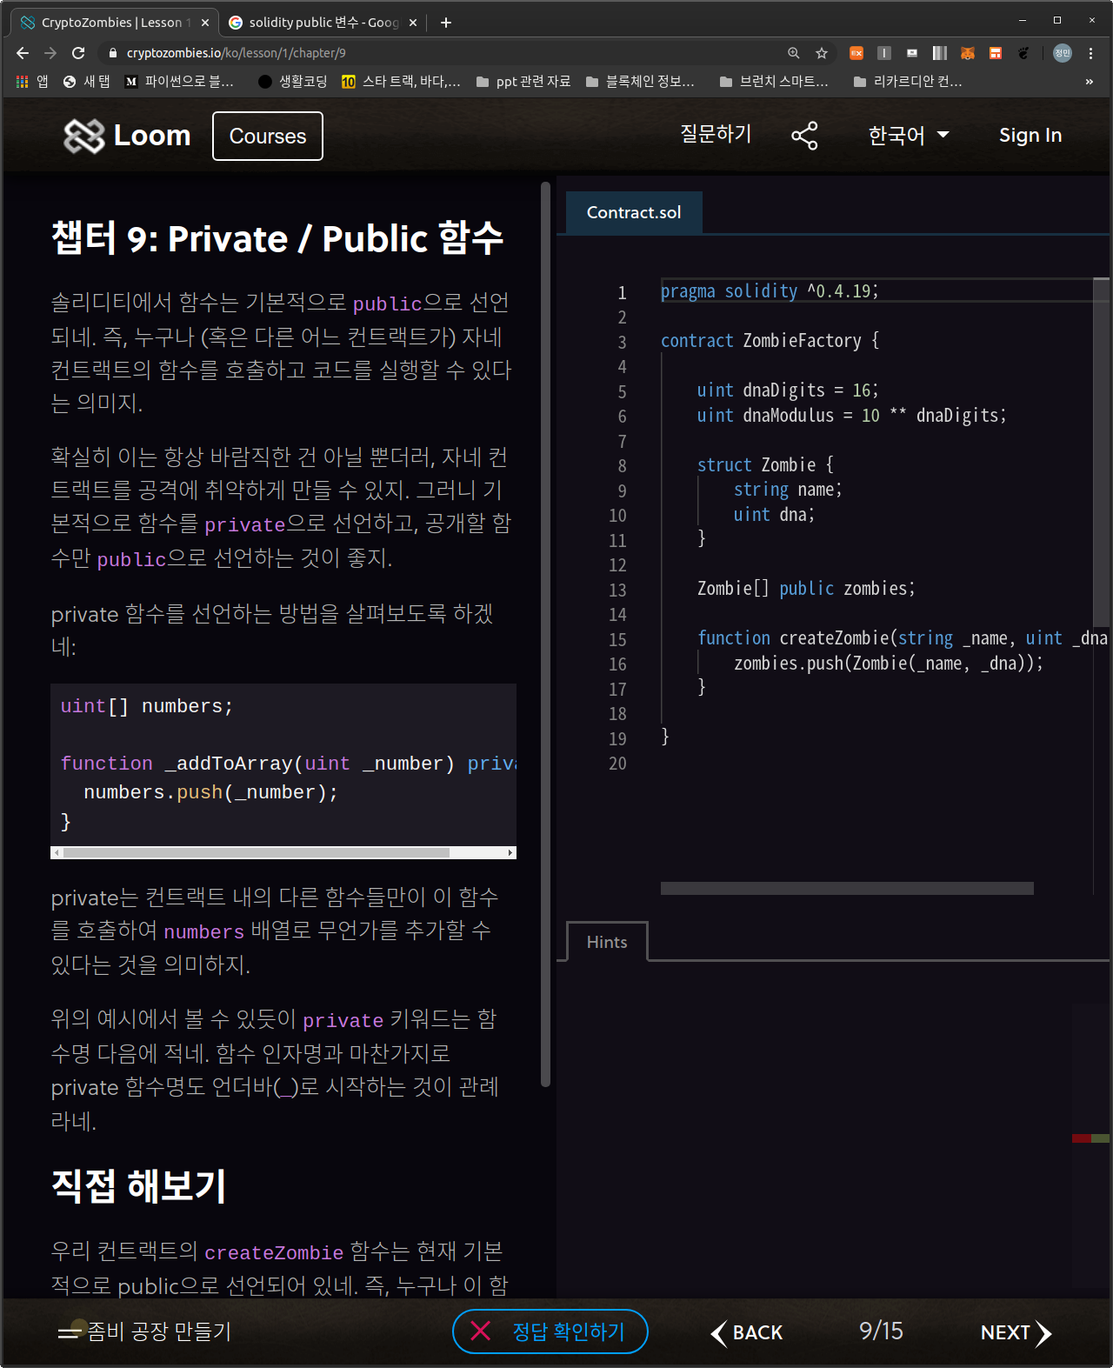The width and height of the screenshot is (1113, 1368).
Task: Click the zoom magnifier icon in address bar
Action: (x=794, y=53)
